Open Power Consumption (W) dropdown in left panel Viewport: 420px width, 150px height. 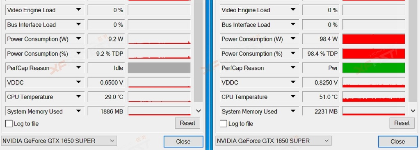[78, 39]
